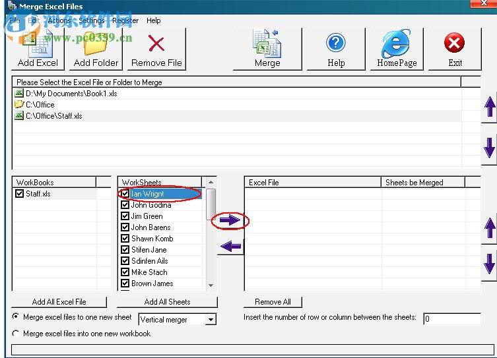Click Remove All button
Image resolution: width=497 pixels, height=358 pixels.
(x=273, y=302)
